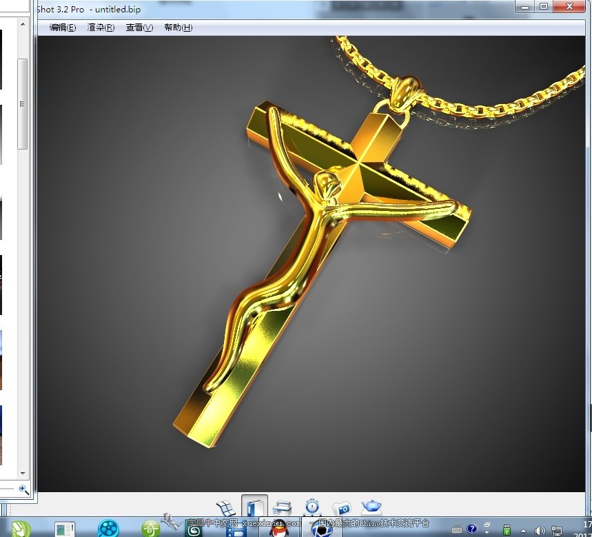Toggle the Library book icon in KeyShot toolbar

[x=254, y=507]
